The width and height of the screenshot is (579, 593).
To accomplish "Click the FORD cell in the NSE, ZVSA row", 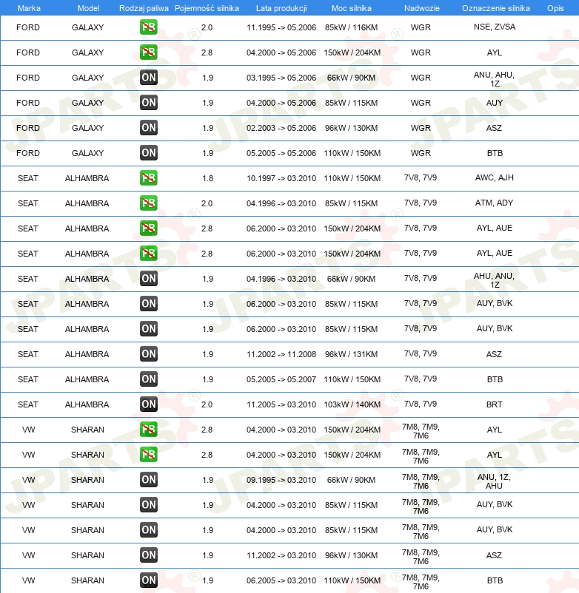I will [x=28, y=27].
